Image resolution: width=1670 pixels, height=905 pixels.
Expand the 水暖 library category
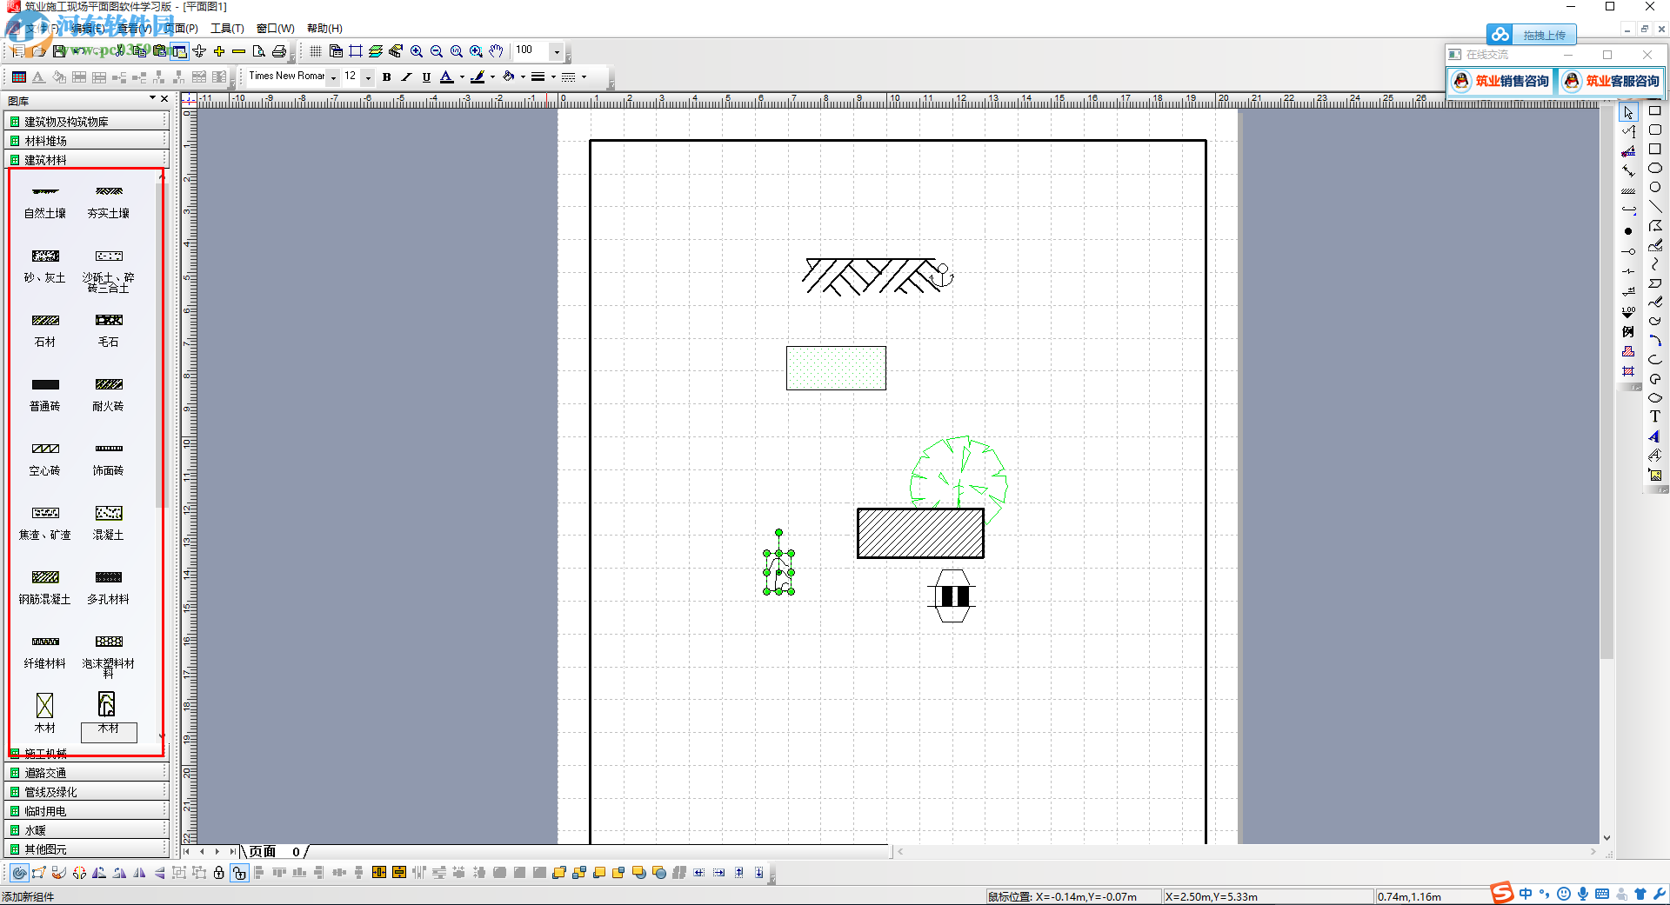86,830
